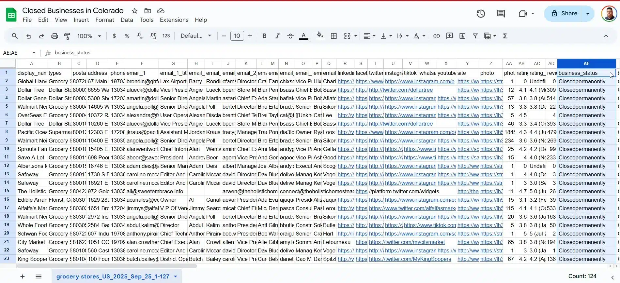Open the Insert menu
Screen dimensions: 620x283
[81, 20]
